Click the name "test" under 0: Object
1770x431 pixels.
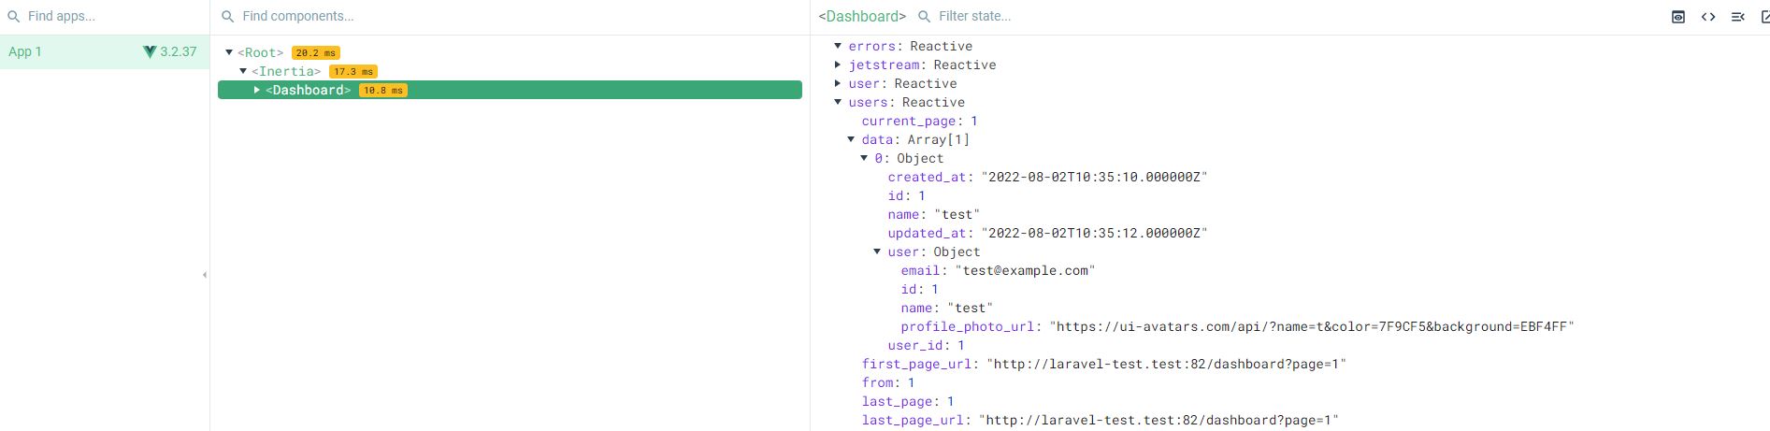point(957,214)
